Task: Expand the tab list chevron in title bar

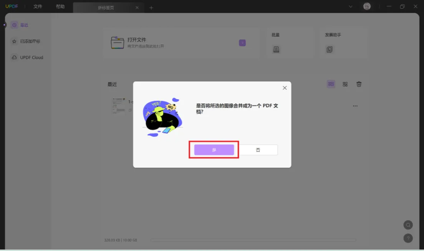Action: click(350, 7)
